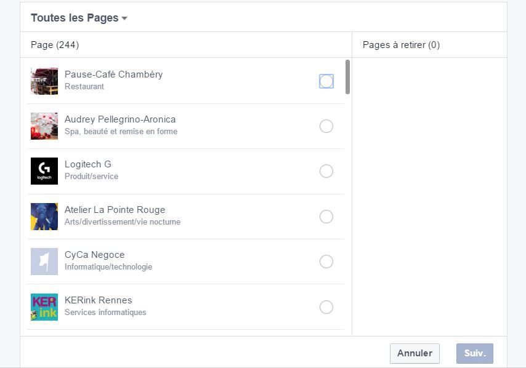This screenshot has height=368, width=526.
Task: Click the KERink Rennes logo
Action: coord(44,306)
